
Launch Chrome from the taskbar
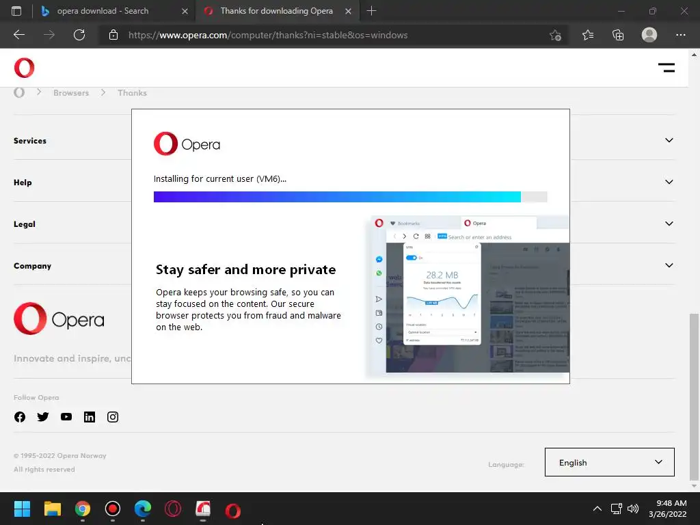(83, 509)
